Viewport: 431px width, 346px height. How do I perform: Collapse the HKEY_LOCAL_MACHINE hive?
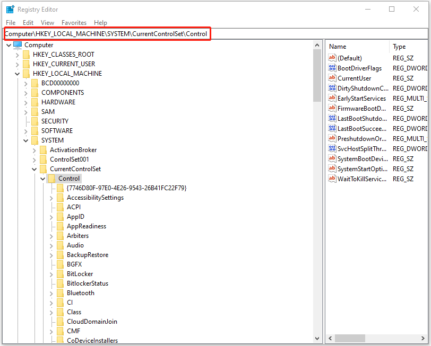coord(18,74)
